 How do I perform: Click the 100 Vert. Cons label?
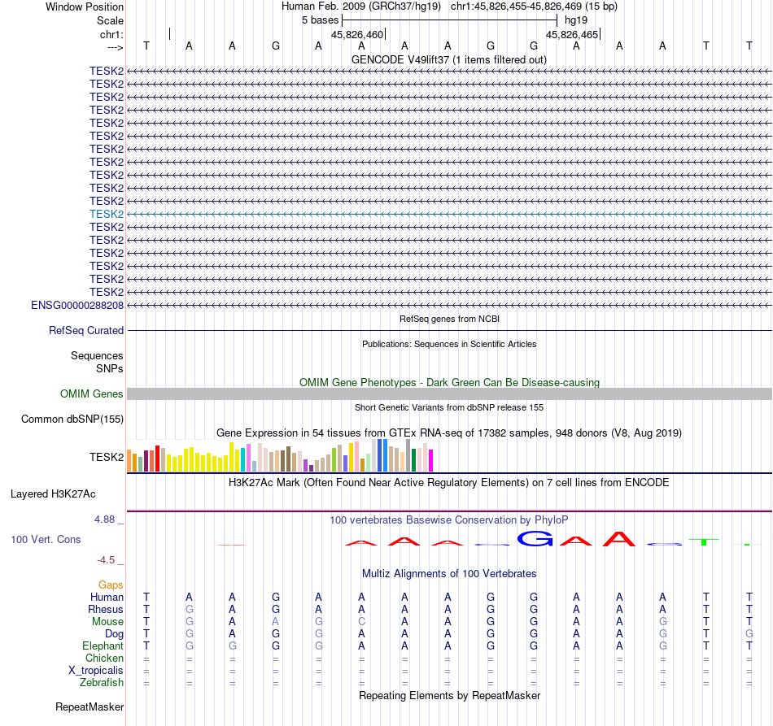[x=46, y=539]
